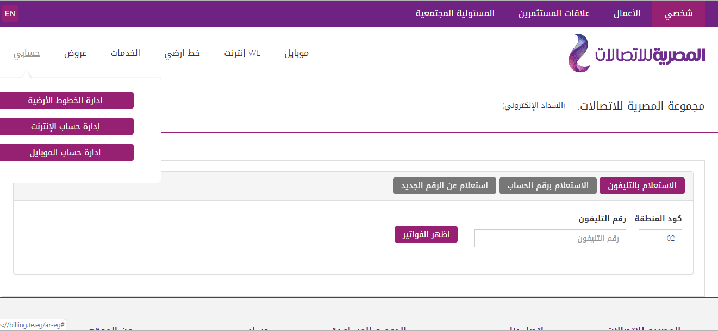Open the شخصي (Personal) top tab
This screenshot has width=718, height=331.
(x=678, y=14)
